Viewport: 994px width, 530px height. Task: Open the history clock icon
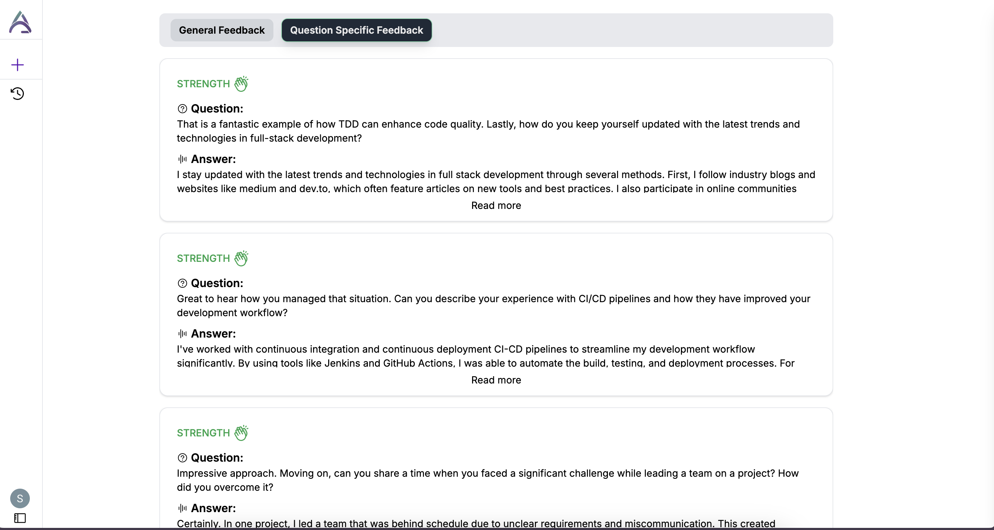point(17,93)
